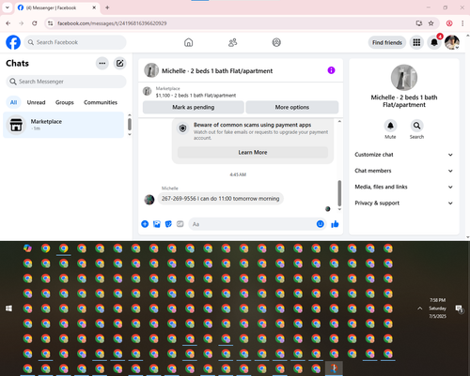470x376 pixels.
Task: Open the Menu grid icon
Action: pyautogui.click(x=416, y=42)
